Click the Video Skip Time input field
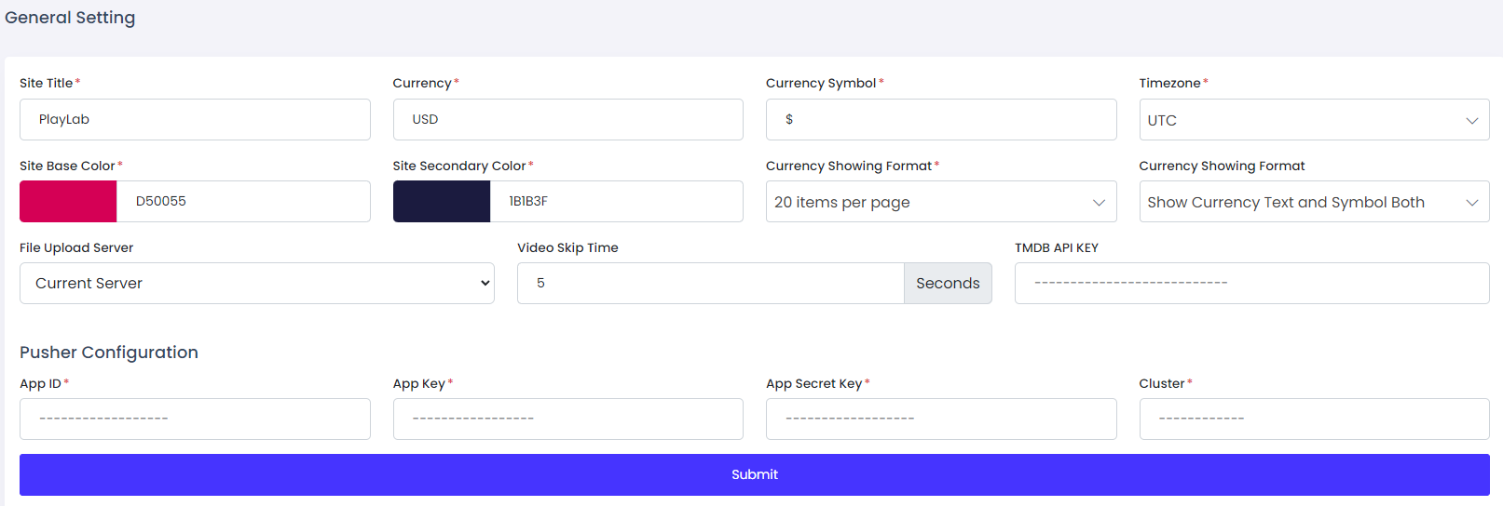This screenshot has height=506, width=1503. (710, 284)
